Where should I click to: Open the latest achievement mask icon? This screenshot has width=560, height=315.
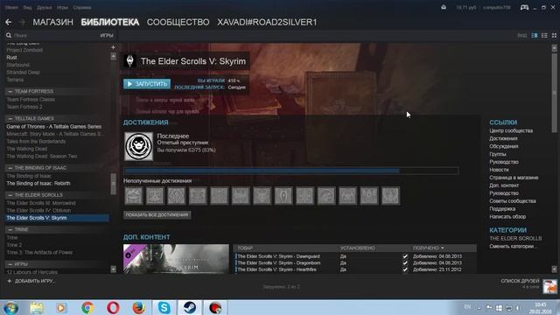coord(138,146)
